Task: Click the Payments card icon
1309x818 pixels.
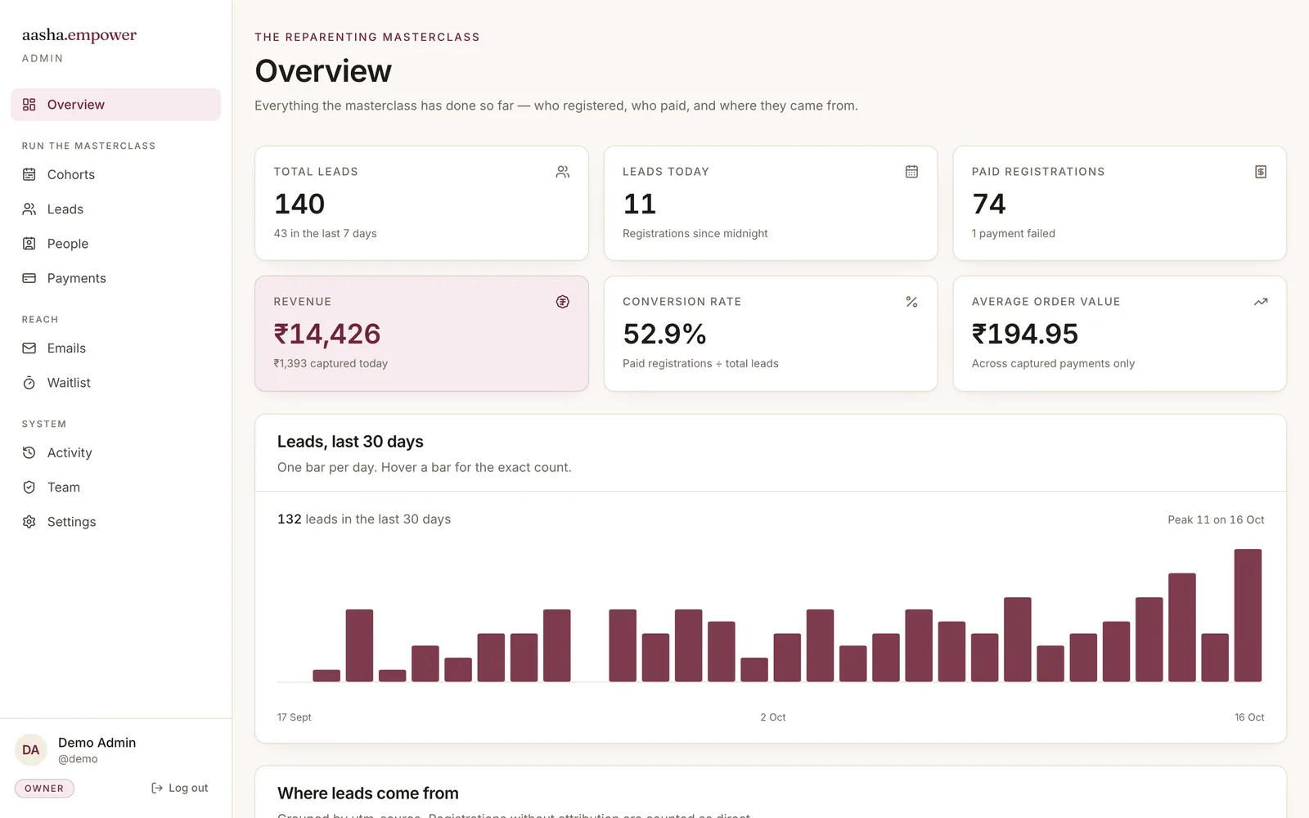Action: pyautogui.click(x=29, y=278)
